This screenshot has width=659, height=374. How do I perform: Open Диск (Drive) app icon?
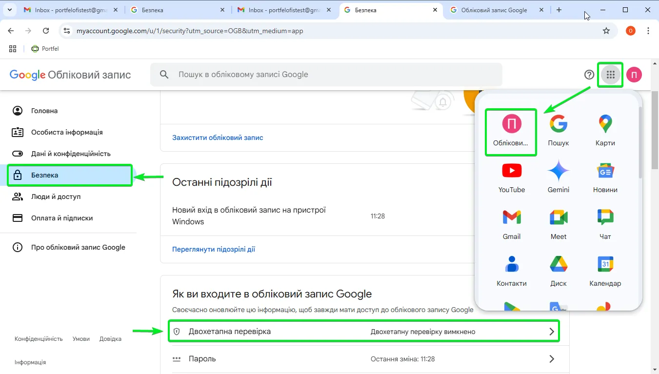point(559,271)
